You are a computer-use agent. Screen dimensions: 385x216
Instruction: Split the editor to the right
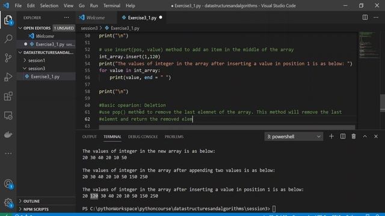(x=365, y=17)
